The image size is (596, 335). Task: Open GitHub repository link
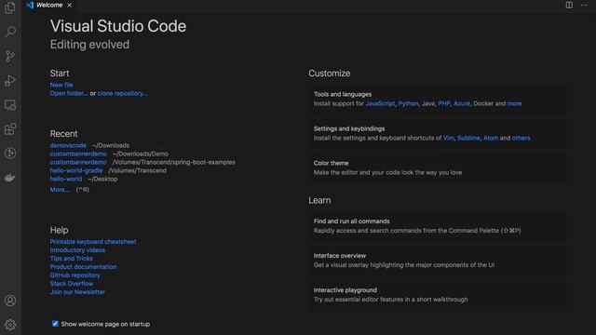(74, 275)
